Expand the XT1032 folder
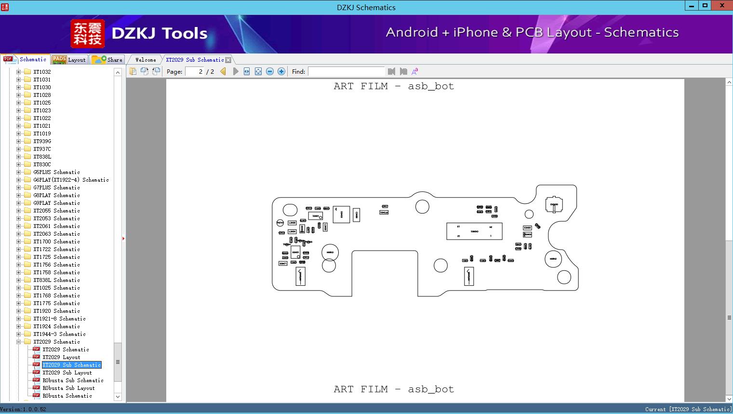Image resolution: width=733 pixels, height=414 pixels. pyautogui.click(x=19, y=72)
